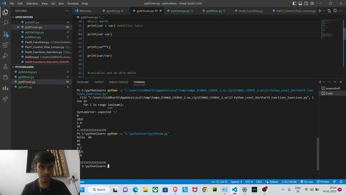Change encoding via UTF-8 in status bar
Image resolution: width=346 pixels, height=195 pixels.
(x=249, y=181)
